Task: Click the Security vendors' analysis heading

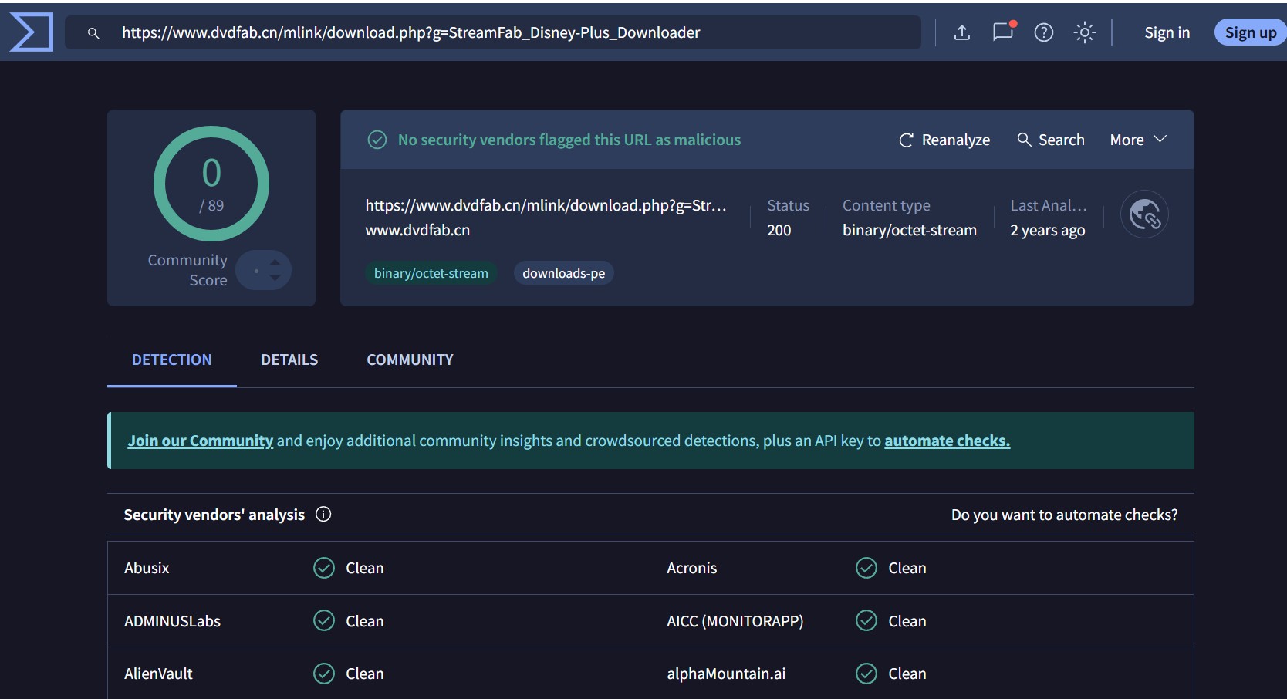Action: pos(214,515)
